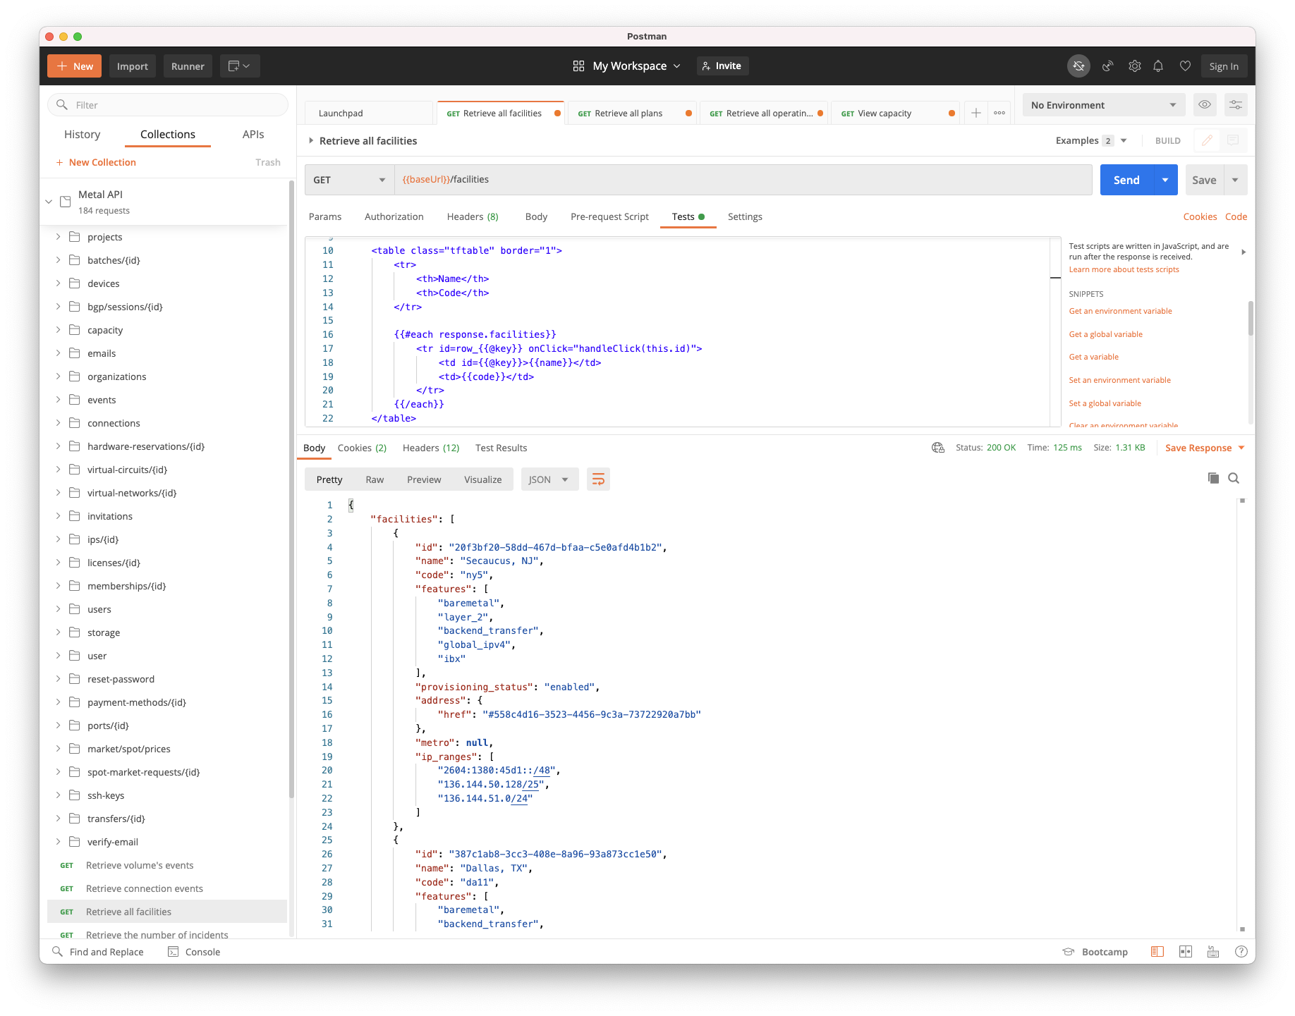Open the Retrieve all plans tab
This screenshot has width=1295, height=1016.
point(633,113)
